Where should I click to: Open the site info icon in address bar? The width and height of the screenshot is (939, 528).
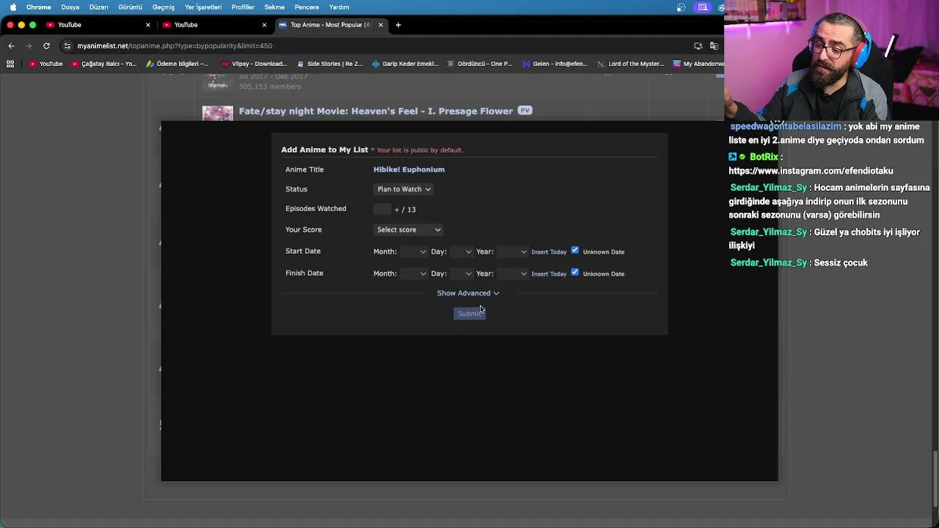pyautogui.click(x=67, y=45)
